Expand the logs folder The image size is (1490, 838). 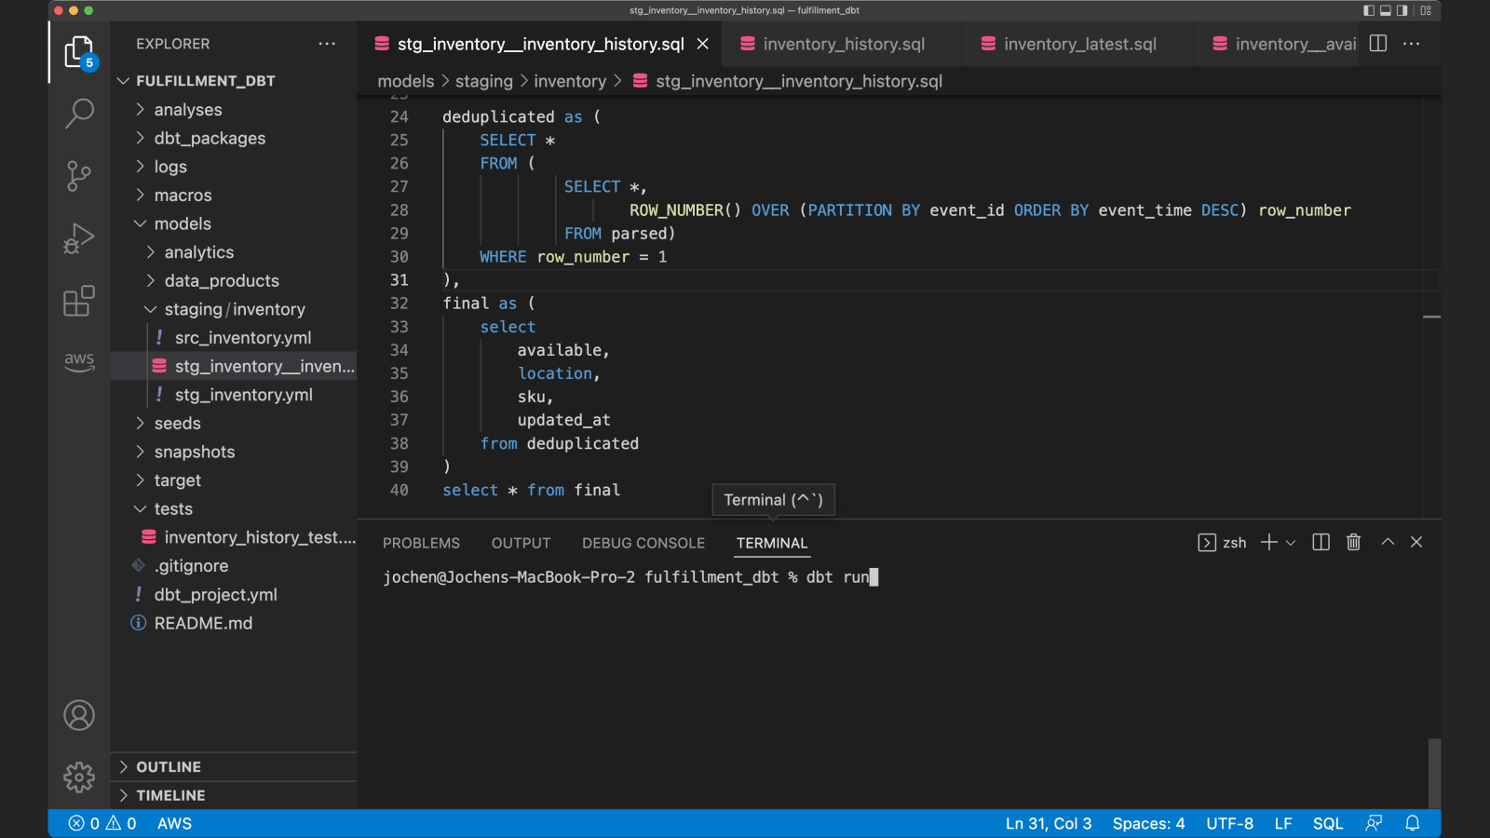pyautogui.click(x=233, y=167)
